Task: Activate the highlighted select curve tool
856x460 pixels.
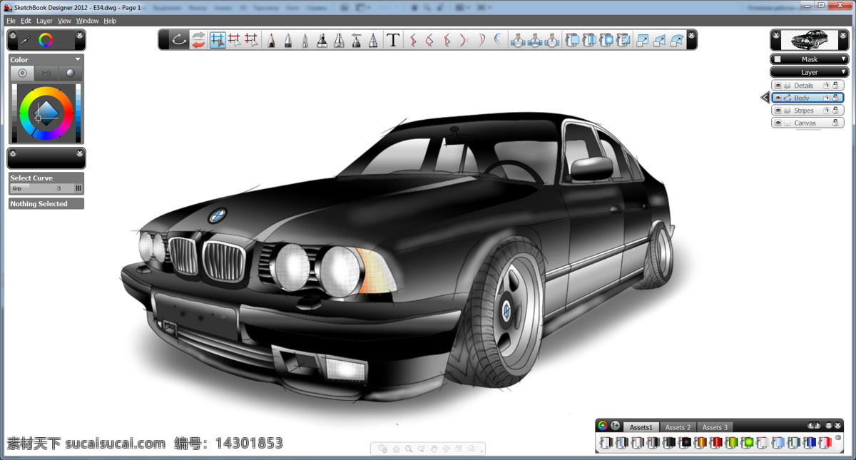Action: (x=218, y=40)
